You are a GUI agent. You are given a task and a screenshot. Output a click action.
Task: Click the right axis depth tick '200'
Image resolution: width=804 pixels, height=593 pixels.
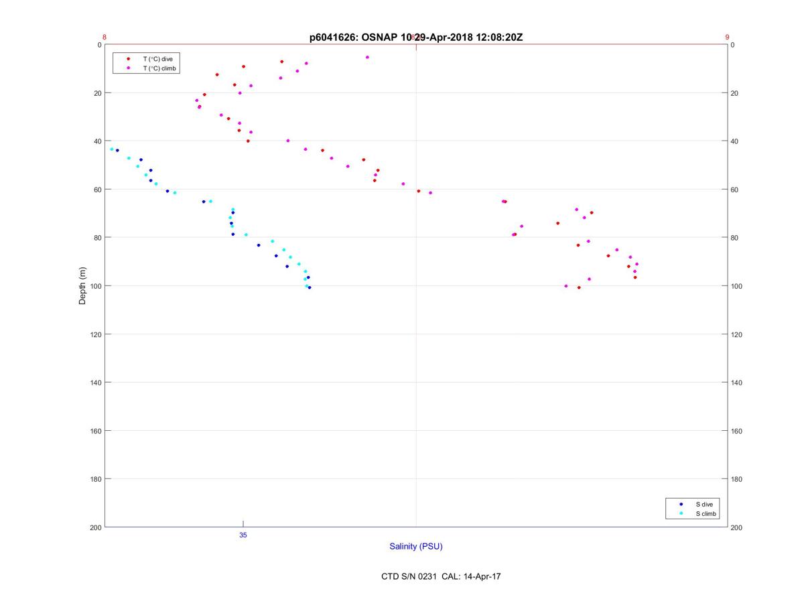click(736, 528)
